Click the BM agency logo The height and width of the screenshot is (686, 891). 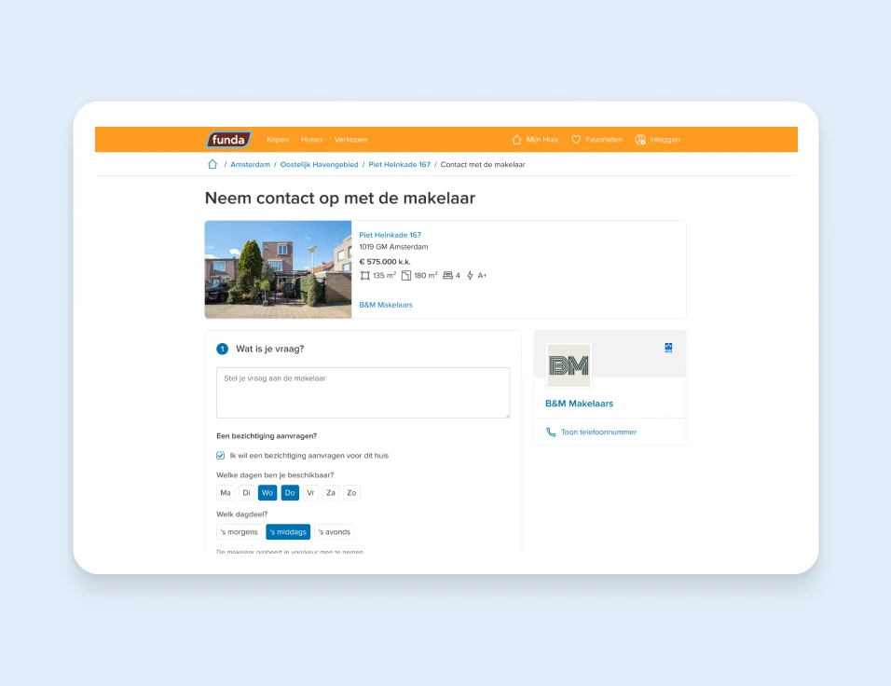(569, 365)
